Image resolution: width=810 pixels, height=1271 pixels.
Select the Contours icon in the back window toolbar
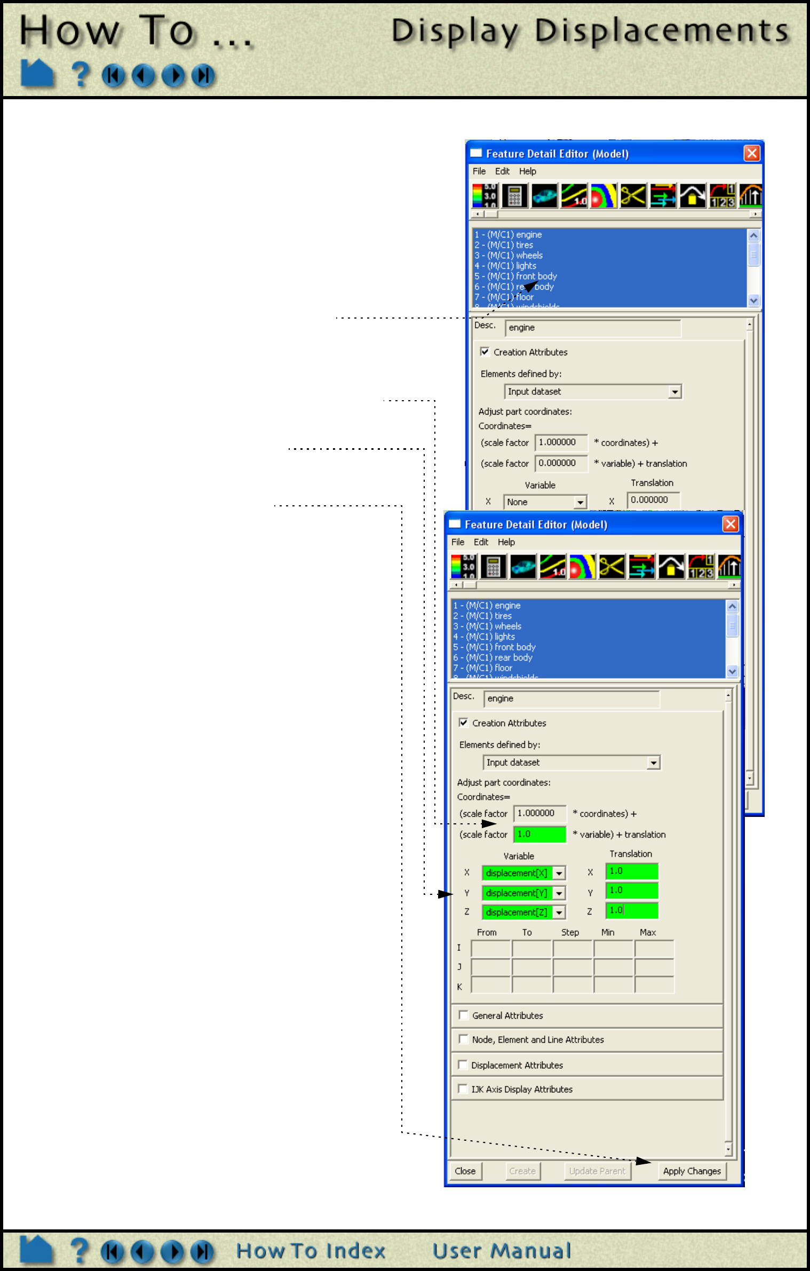[574, 195]
